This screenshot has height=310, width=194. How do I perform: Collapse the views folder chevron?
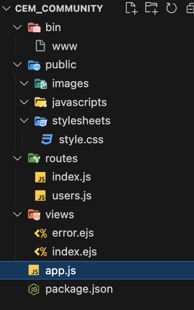click(17, 214)
